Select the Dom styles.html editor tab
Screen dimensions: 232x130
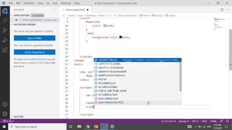point(75,10)
